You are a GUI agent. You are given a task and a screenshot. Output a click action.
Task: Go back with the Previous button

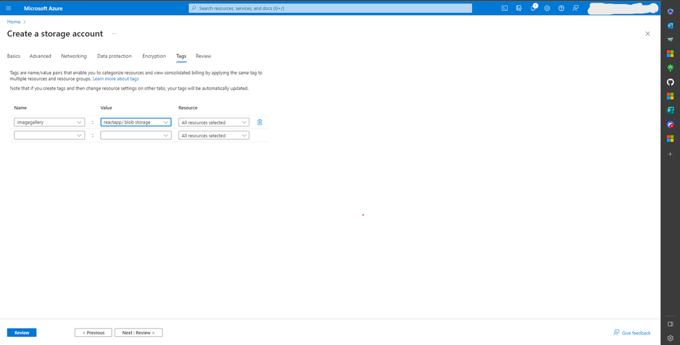click(93, 333)
